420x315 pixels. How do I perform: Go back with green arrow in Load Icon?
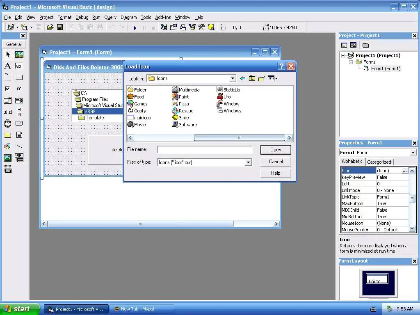tap(243, 78)
